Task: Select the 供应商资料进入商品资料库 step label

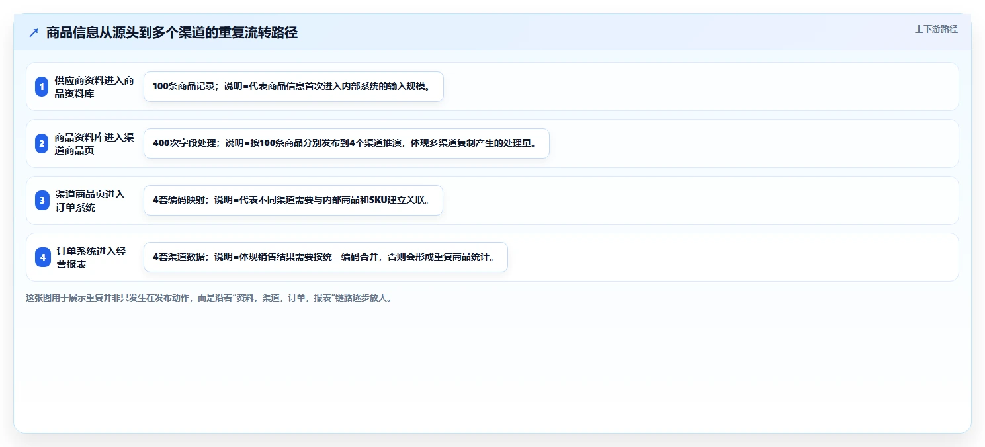Action: (x=95, y=87)
